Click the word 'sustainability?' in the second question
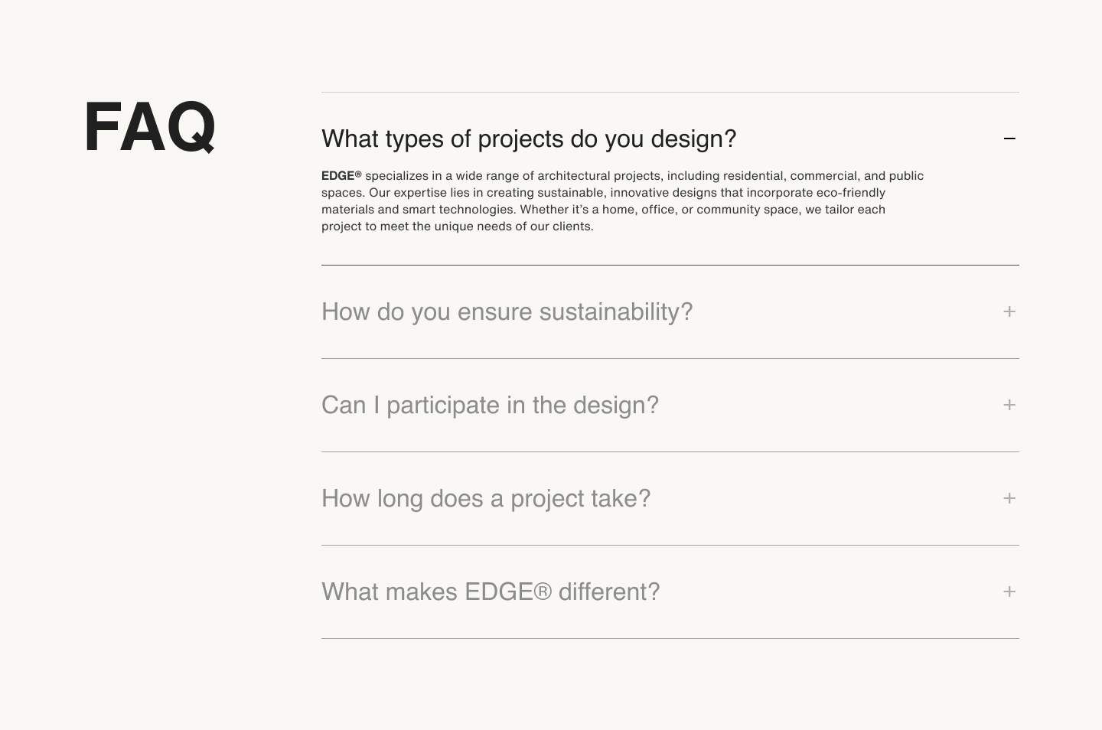The image size is (1102, 730). coord(616,311)
